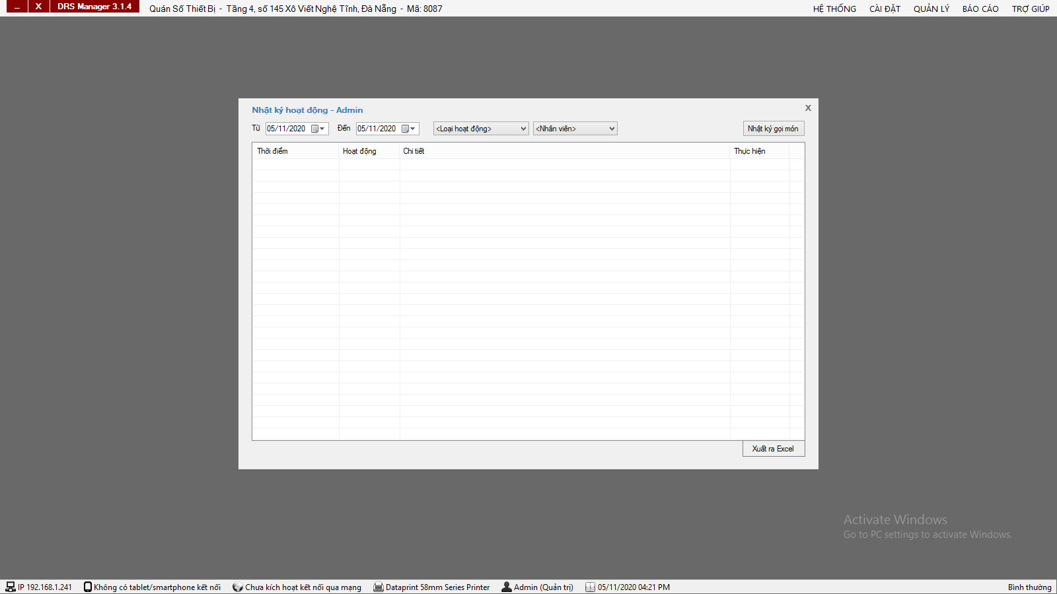
Task: Minimize the DRS Manager window
Action: coord(17,7)
